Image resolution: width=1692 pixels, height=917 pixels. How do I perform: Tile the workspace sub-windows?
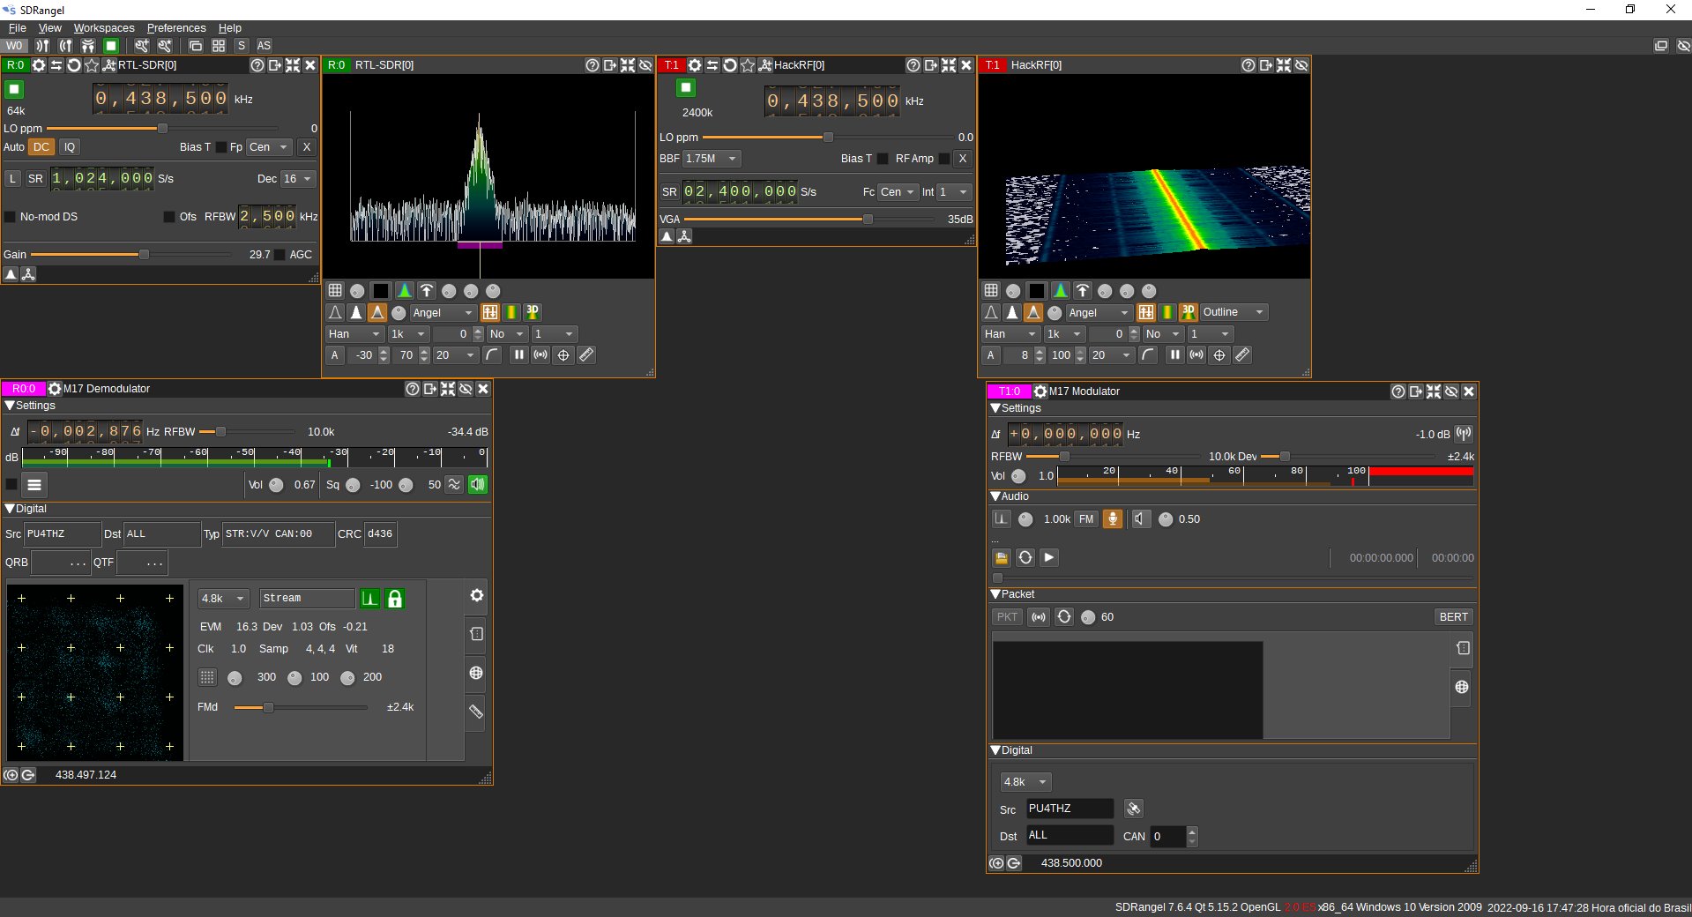pos(219,46)
